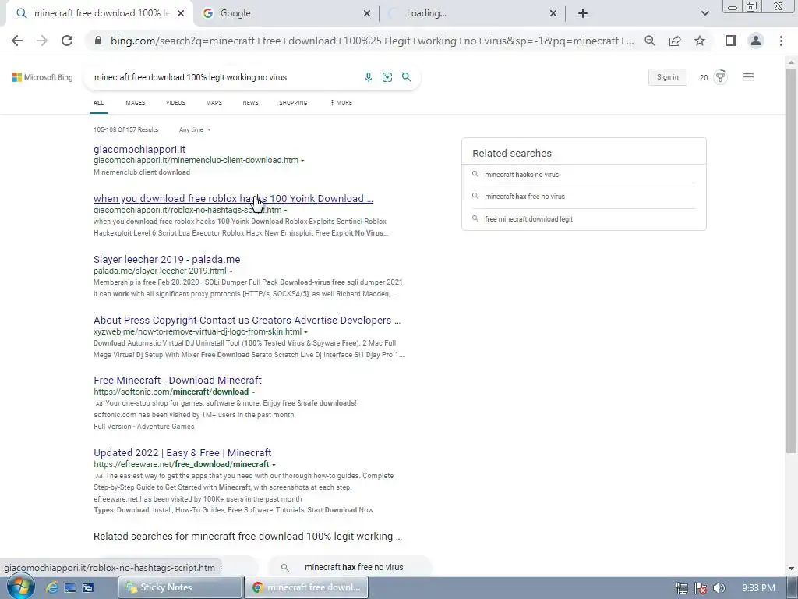The width and height of the screenshot is (798, 599).
Task: Open the Windows Start button
Action: point(21,587)
